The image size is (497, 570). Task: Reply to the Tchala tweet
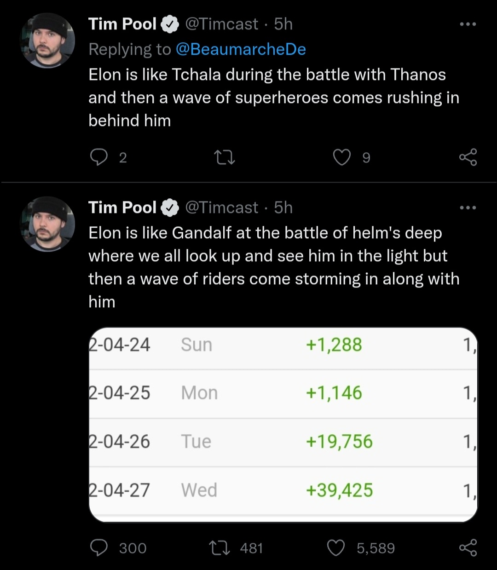click(98, 157)
